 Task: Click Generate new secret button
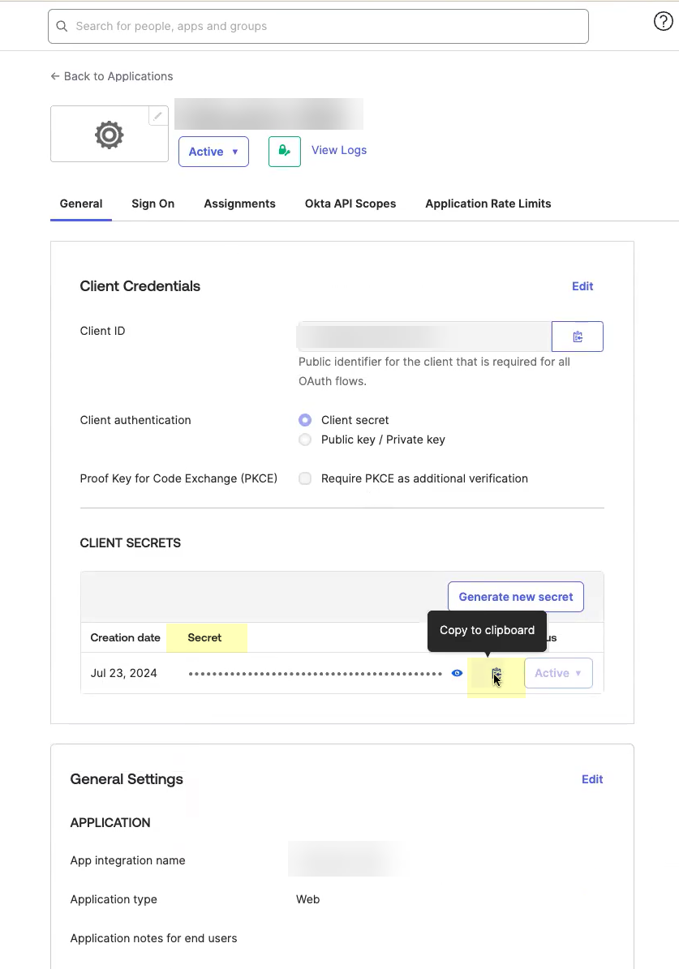(x=515, y=597)
